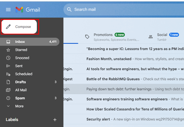The width and height of the screenshot is (184, 127).
Task: Add a new label with plus icon
Action: click(55, 120)
